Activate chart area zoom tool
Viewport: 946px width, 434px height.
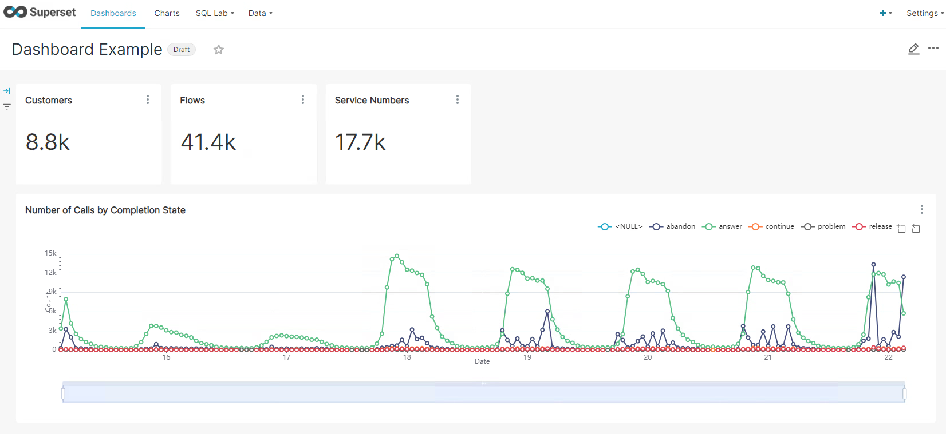pyautogui.click(x=901, y=229)
